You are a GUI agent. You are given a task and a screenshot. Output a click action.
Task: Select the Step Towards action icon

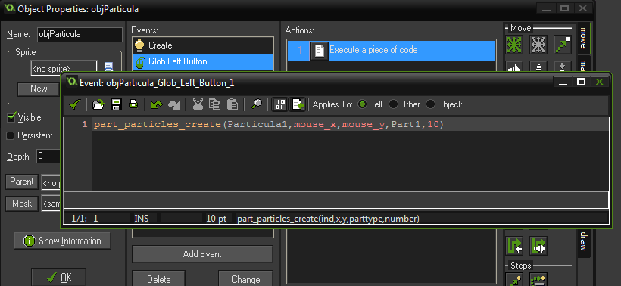(514, 280)
